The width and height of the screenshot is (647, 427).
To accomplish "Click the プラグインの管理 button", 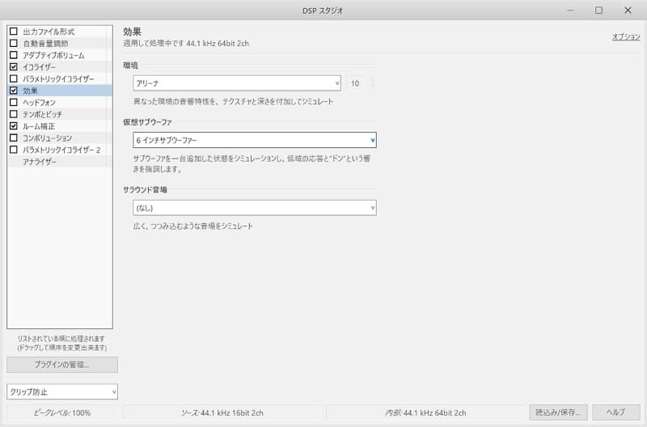I will click(62, 365).
